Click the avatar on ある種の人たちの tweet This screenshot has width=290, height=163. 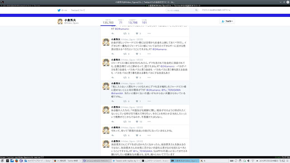106,110
